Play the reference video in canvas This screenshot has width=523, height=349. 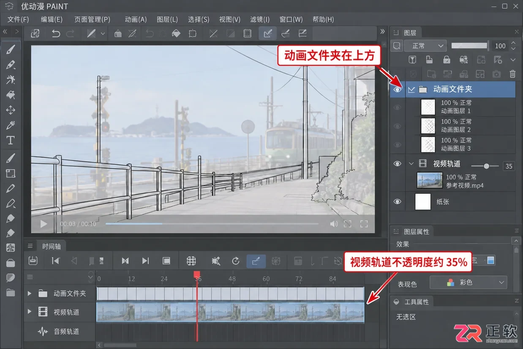tap(44, 224)
